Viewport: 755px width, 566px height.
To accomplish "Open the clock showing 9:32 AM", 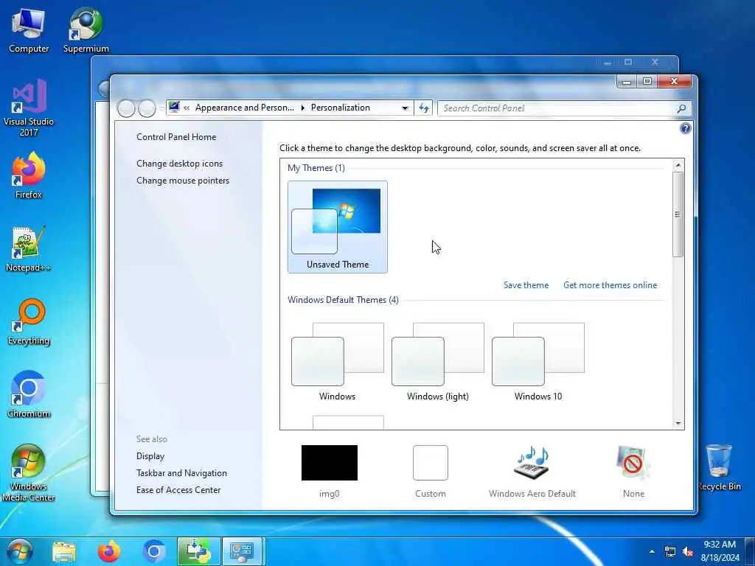I will [720, 551].
